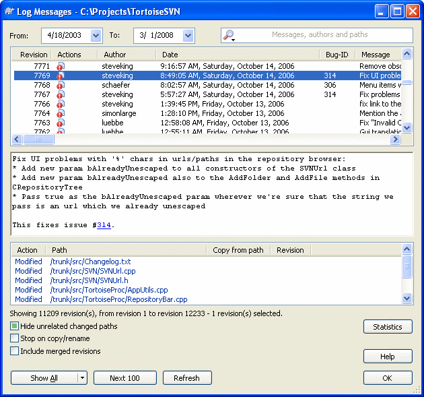Open the From date dropdown
This screenshot has width=424, height=397.
click(95, 35)
